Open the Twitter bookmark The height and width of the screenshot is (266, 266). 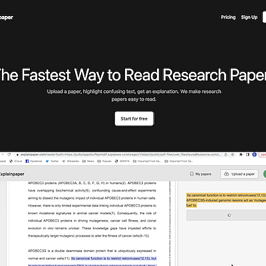click(52, 161)
